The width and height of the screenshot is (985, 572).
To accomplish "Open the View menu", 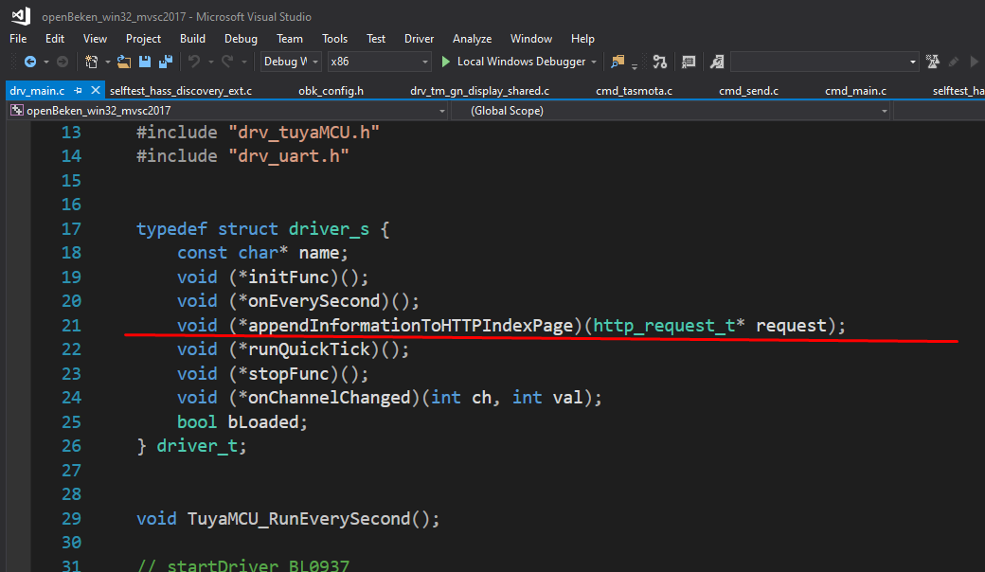I will (95, 39).
